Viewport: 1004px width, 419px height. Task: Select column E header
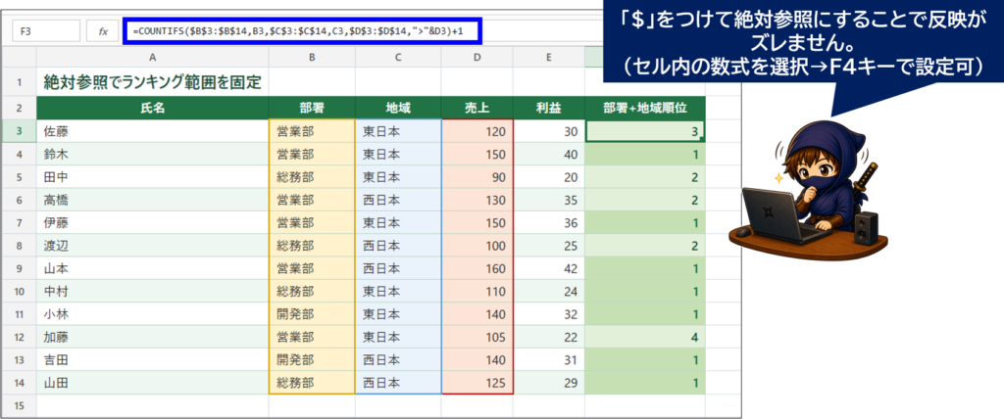point(549,57)
